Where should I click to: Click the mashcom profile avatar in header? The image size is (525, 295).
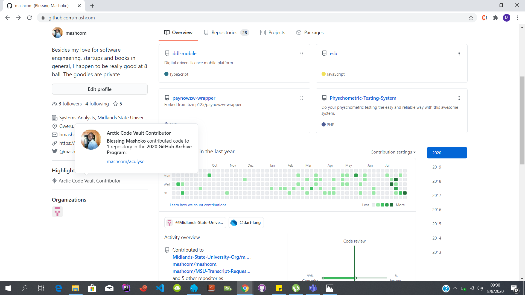click(x=57, y=33)
